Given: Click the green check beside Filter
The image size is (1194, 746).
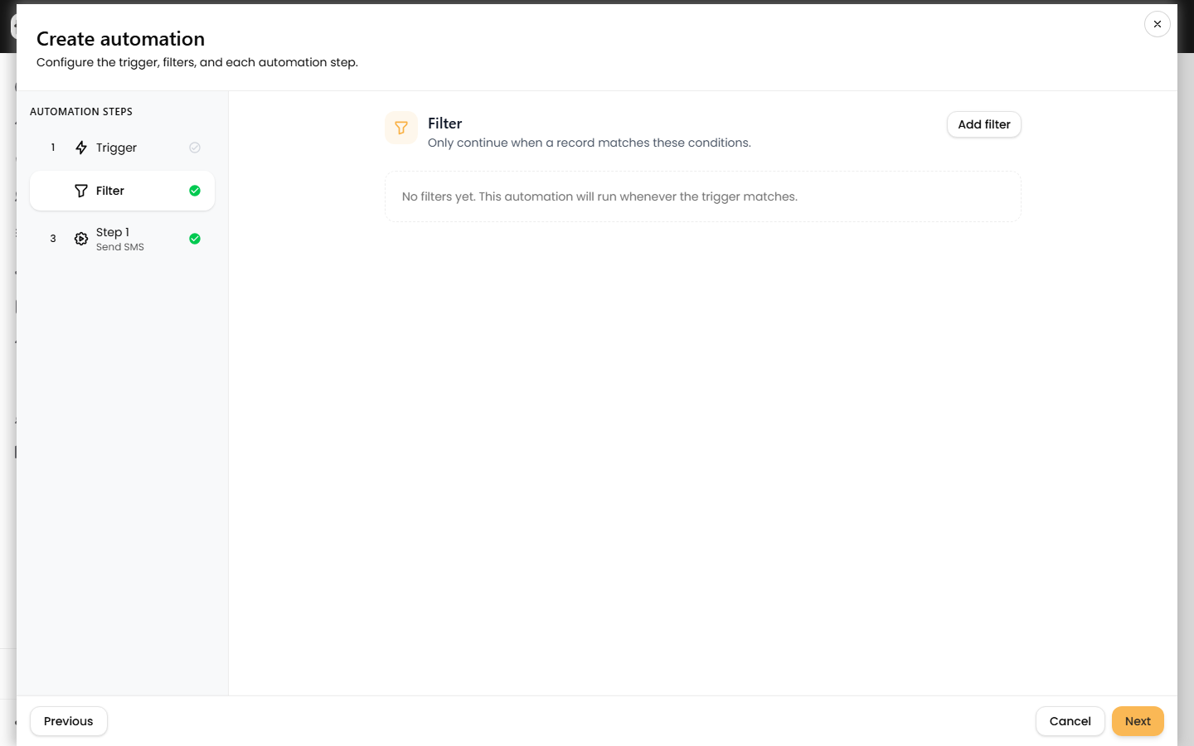Looking at the screenshot, I should [x=195, y=191].
